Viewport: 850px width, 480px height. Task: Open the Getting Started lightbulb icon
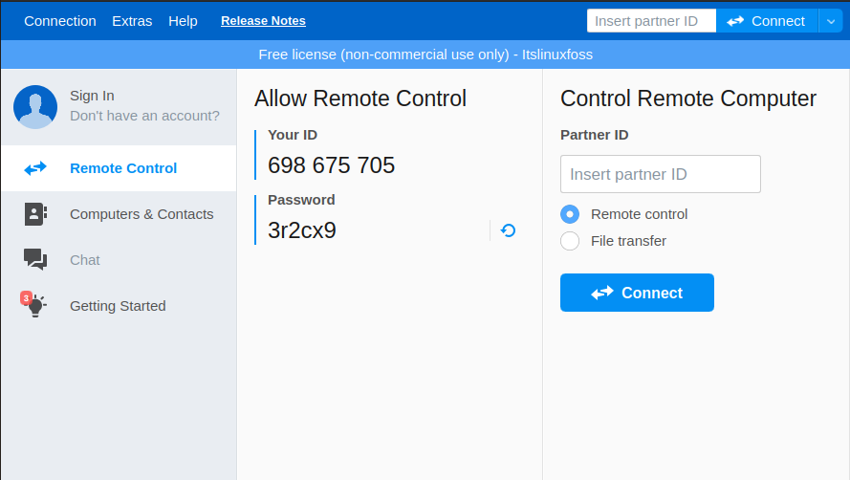pyautogui.click(x=35, y=306)
